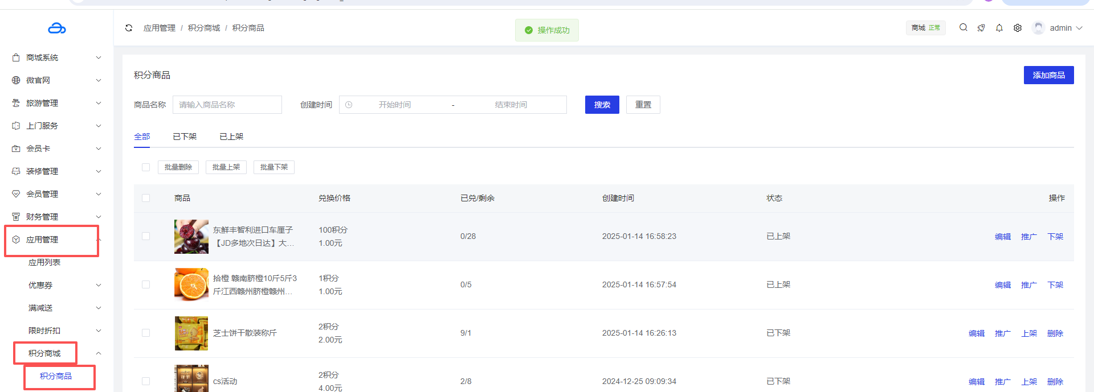This screenshot has height=392, width=1094.
Task: Click the 添加商品 button
Action: pyautogui.click(x=1048, y=75)
